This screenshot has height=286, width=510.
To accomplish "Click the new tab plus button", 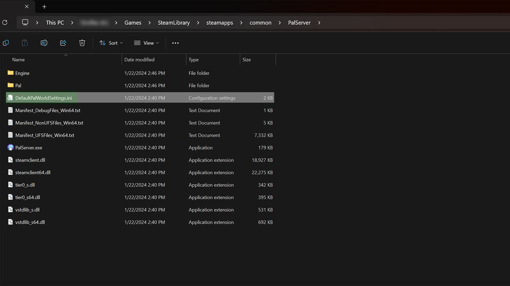I will pyautogui.click(x=44, y=6).
